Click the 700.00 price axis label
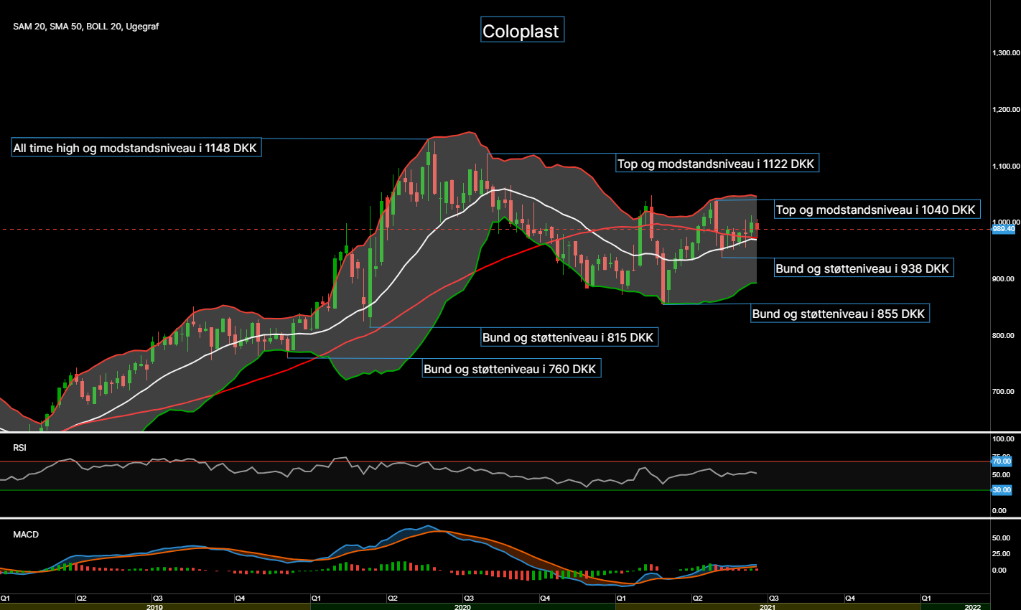Screen dimensions: 1021x610 click(x=1002, y=392)
